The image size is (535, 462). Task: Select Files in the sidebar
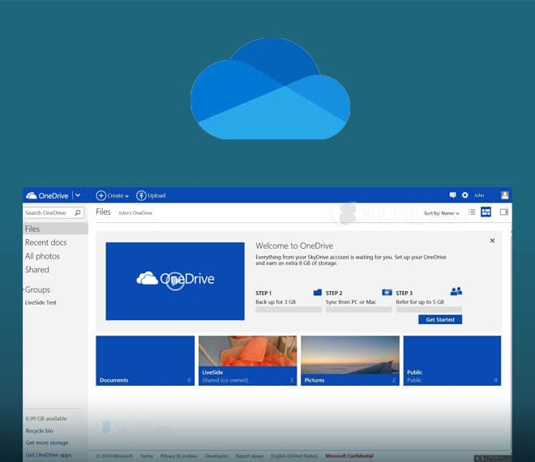coord(55,229)
